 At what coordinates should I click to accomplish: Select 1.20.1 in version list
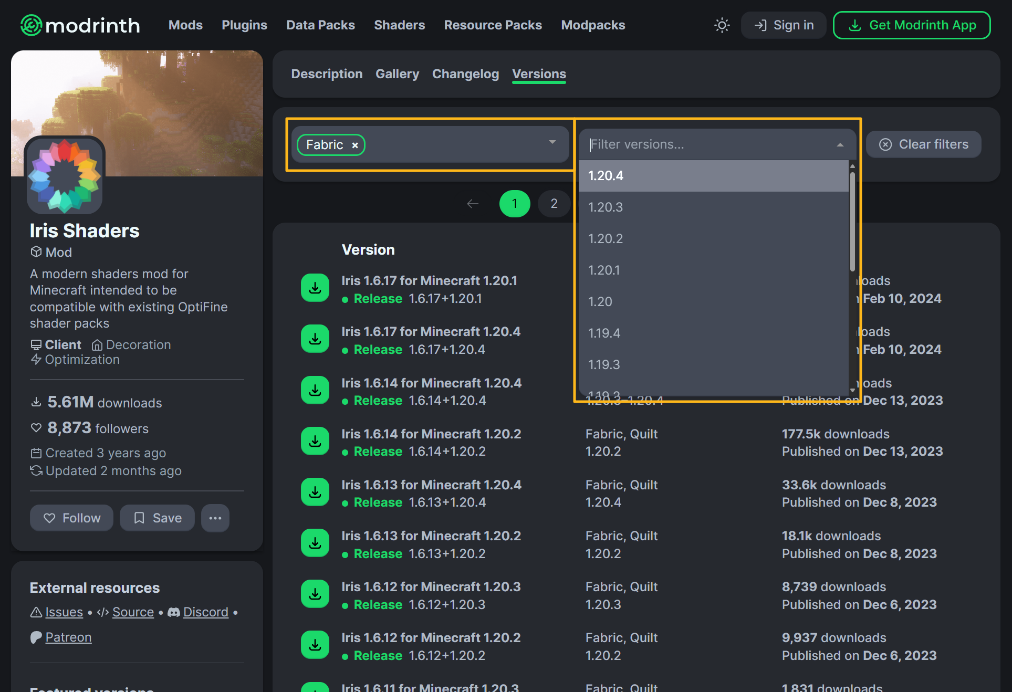(713, 270)
